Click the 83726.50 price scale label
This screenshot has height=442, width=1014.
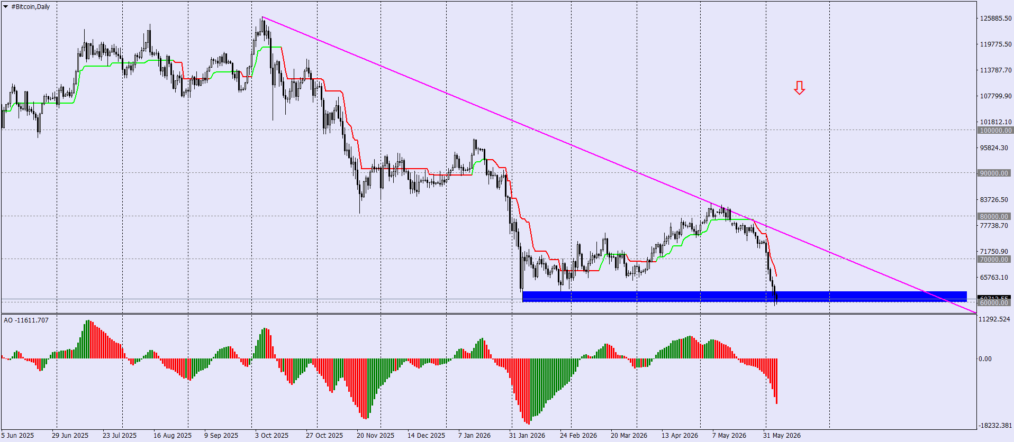click(994, 200)
